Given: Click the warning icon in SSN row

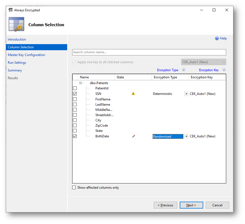Looking at the screenshot, I should point(133,94).
